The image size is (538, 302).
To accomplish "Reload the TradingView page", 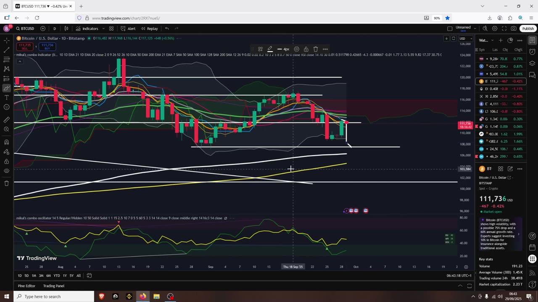I will point(37,18).
